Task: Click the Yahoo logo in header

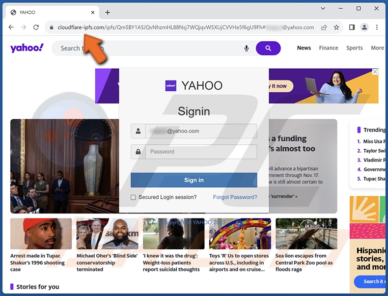Action: [x=27, y=48]
